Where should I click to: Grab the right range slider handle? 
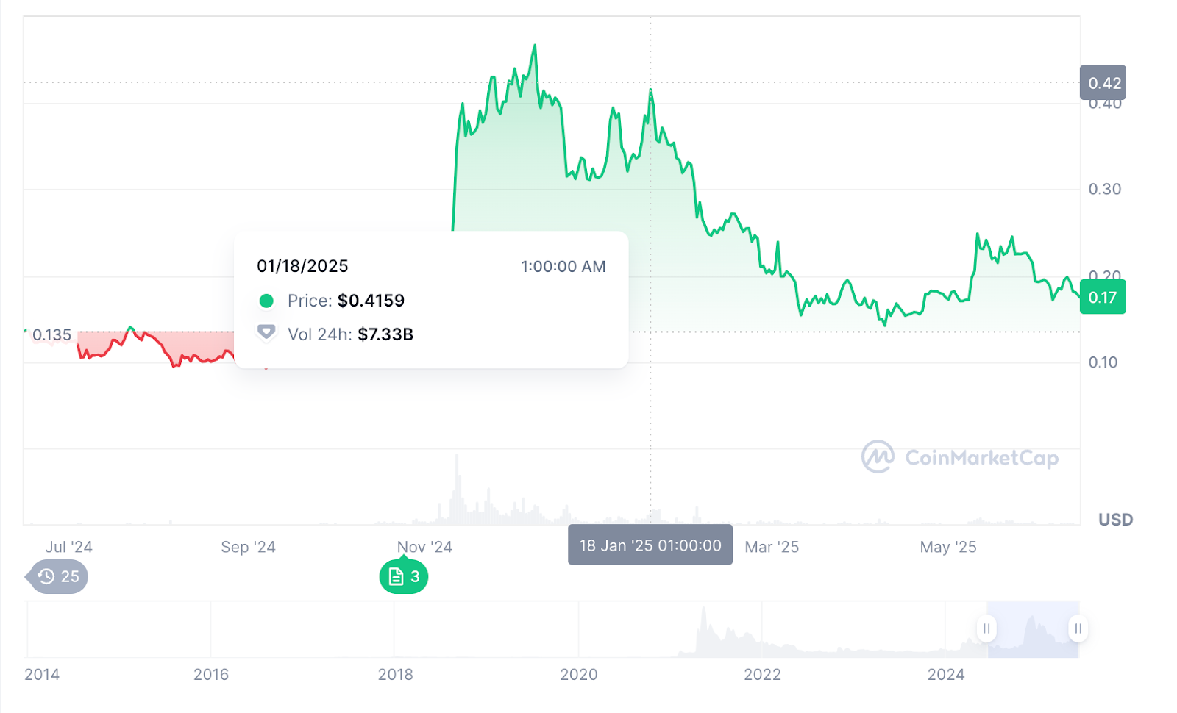[x=1078, y=628]
